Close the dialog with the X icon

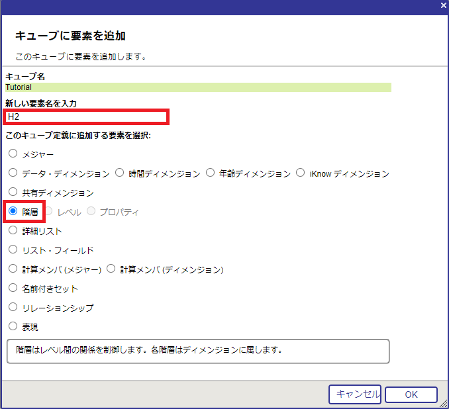coord(443,5)
